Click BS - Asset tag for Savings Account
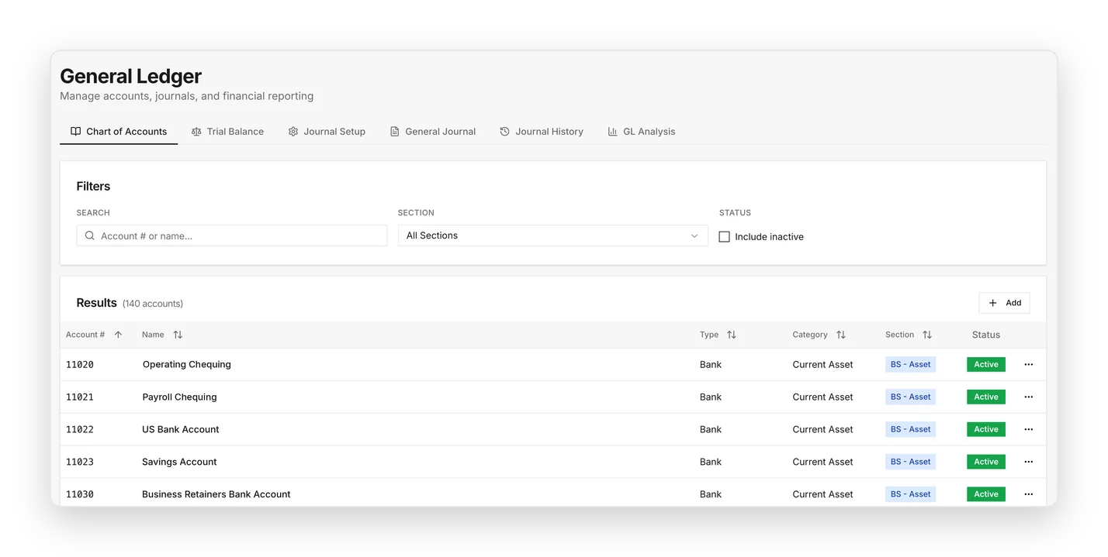Image resolution: width=1108 pixels, height=557 pixels. click(910, 462)
